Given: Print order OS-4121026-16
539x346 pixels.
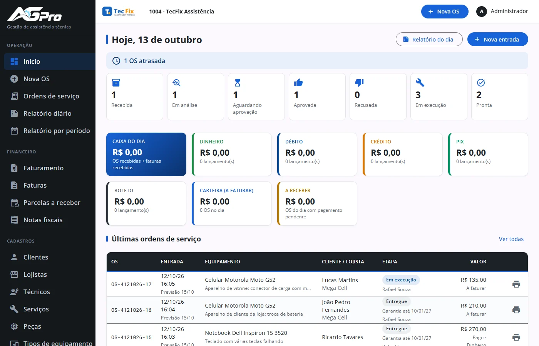Looking at the screenshot, I should coord(516,310).
